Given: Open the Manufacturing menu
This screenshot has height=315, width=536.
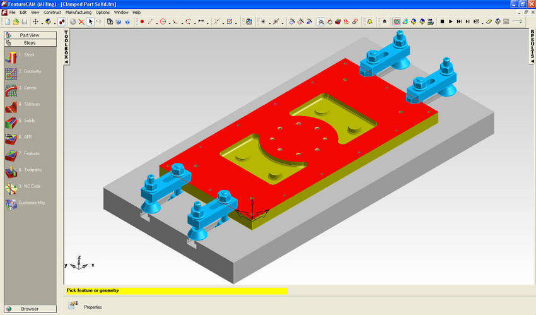Looking at the screenshot, I should coord(78,12).
